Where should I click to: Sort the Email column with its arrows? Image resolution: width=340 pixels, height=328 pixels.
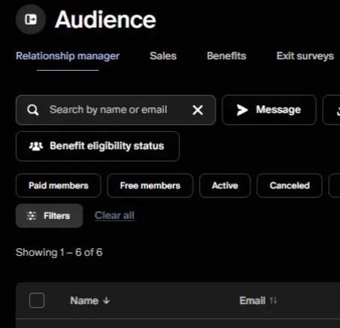tap(273, 300)
